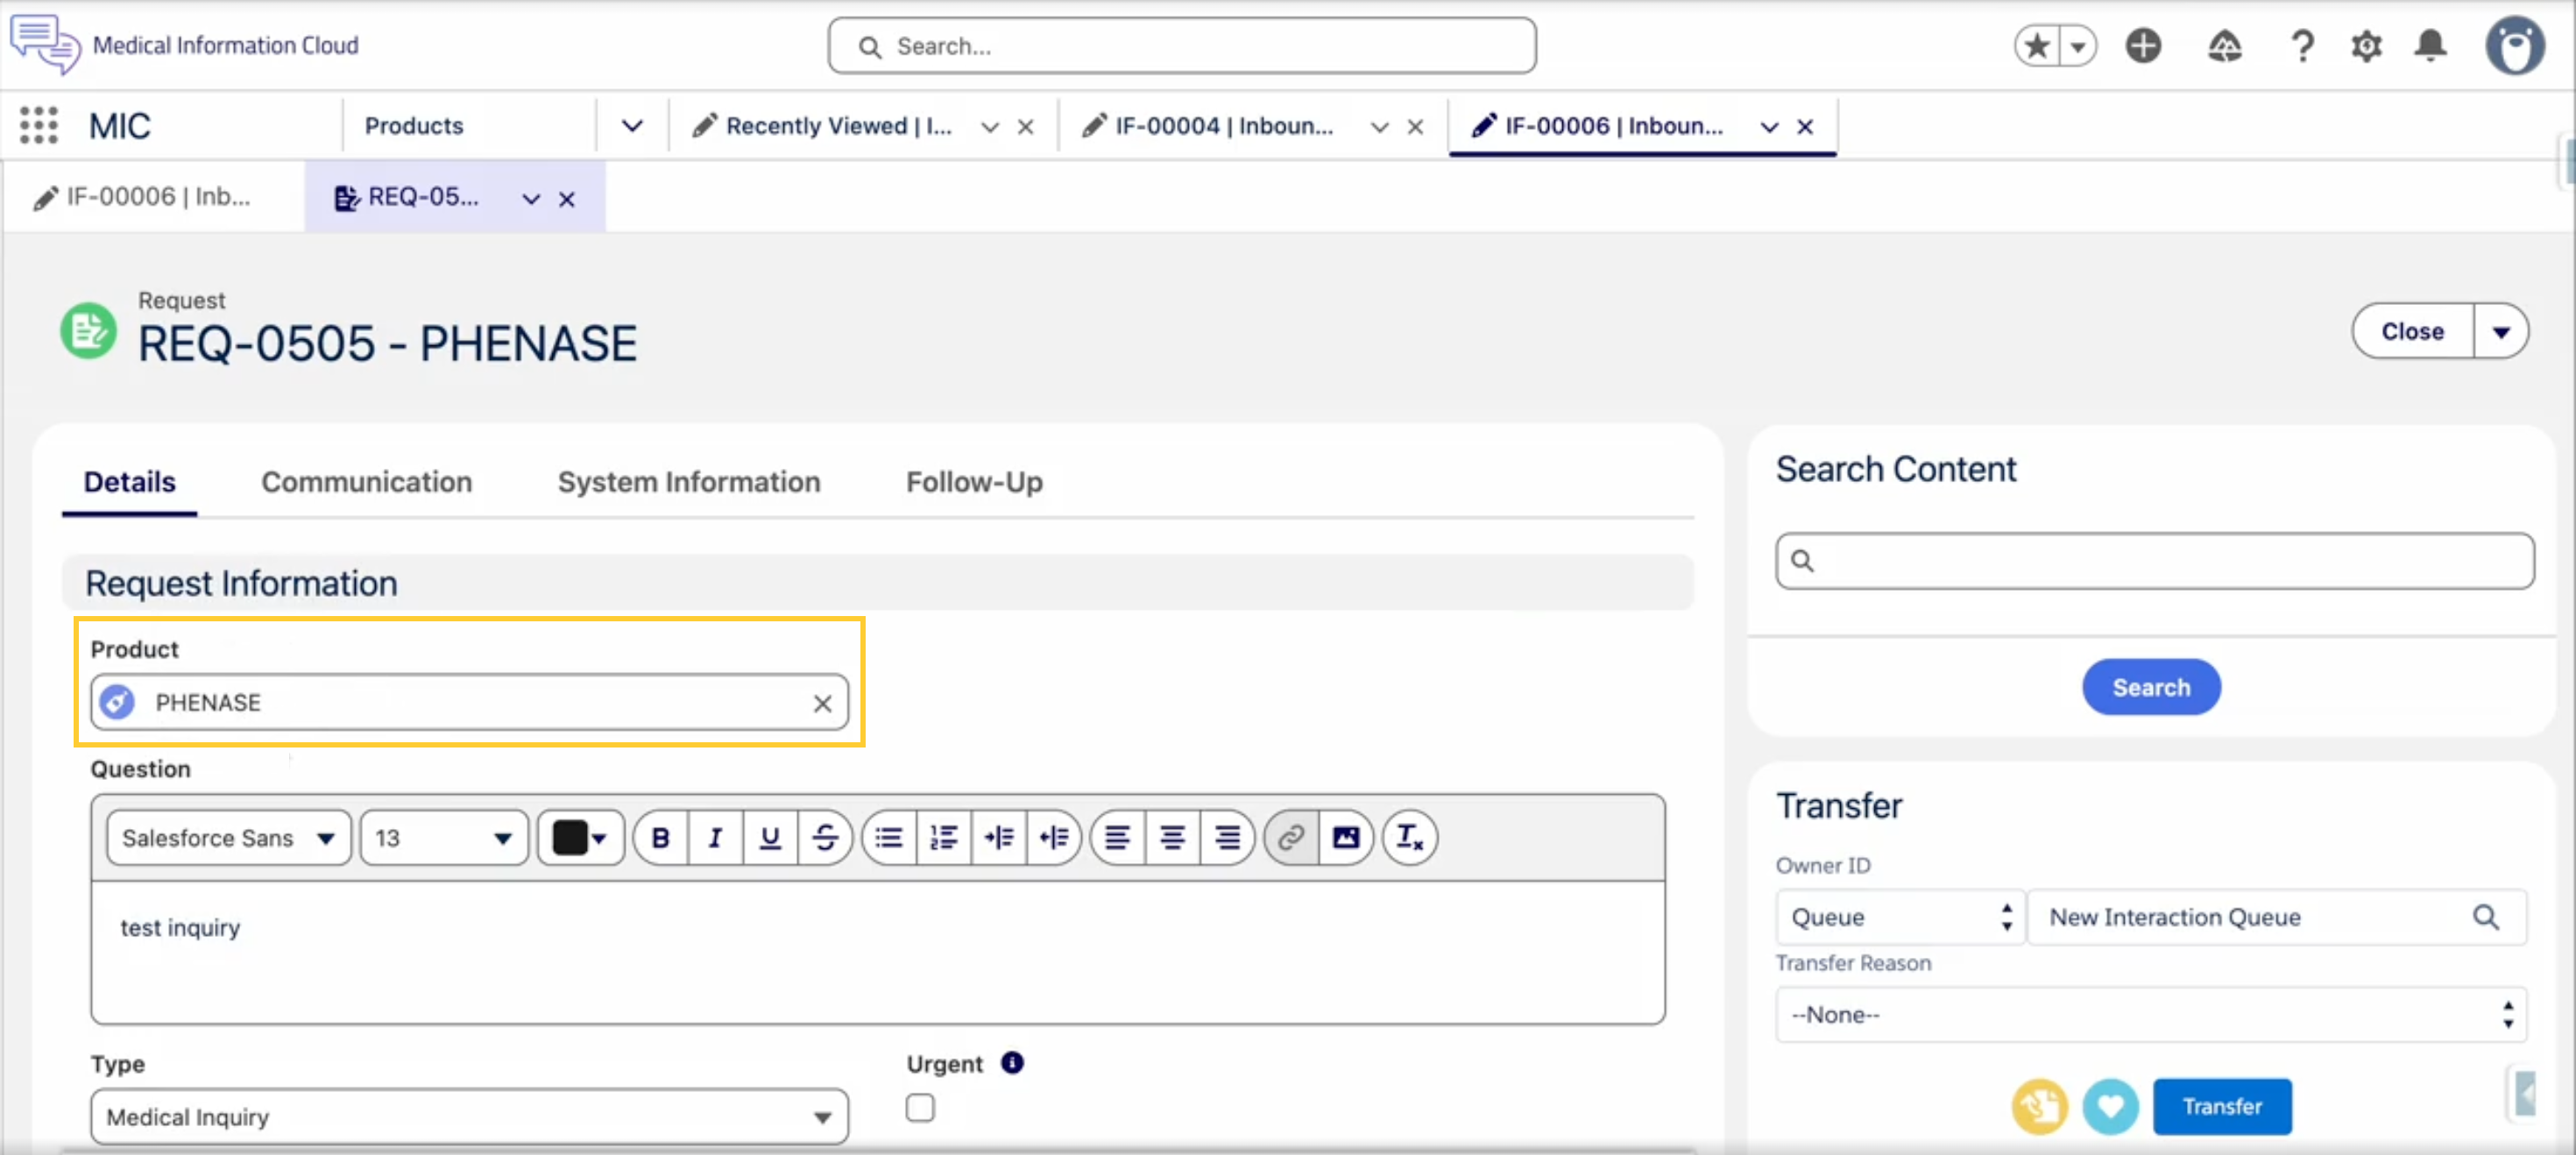Apply strikethrough in Question editor
Viewport: 2576px width, 1155px height.
tap(825, 838)
